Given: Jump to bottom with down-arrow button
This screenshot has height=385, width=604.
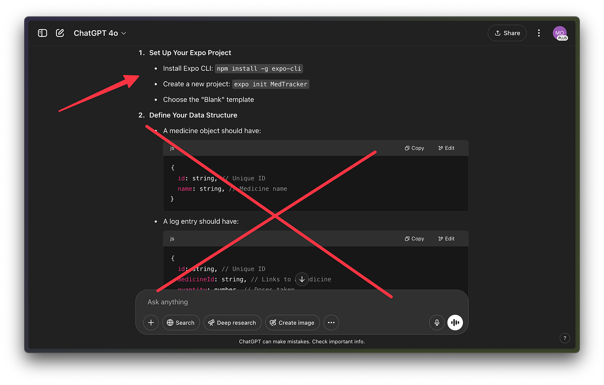Looking at the screenshot, I should tap(302, 279).
